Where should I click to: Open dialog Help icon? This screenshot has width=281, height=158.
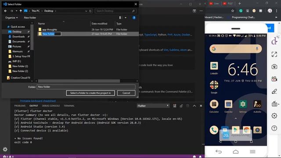click(134, 18)
